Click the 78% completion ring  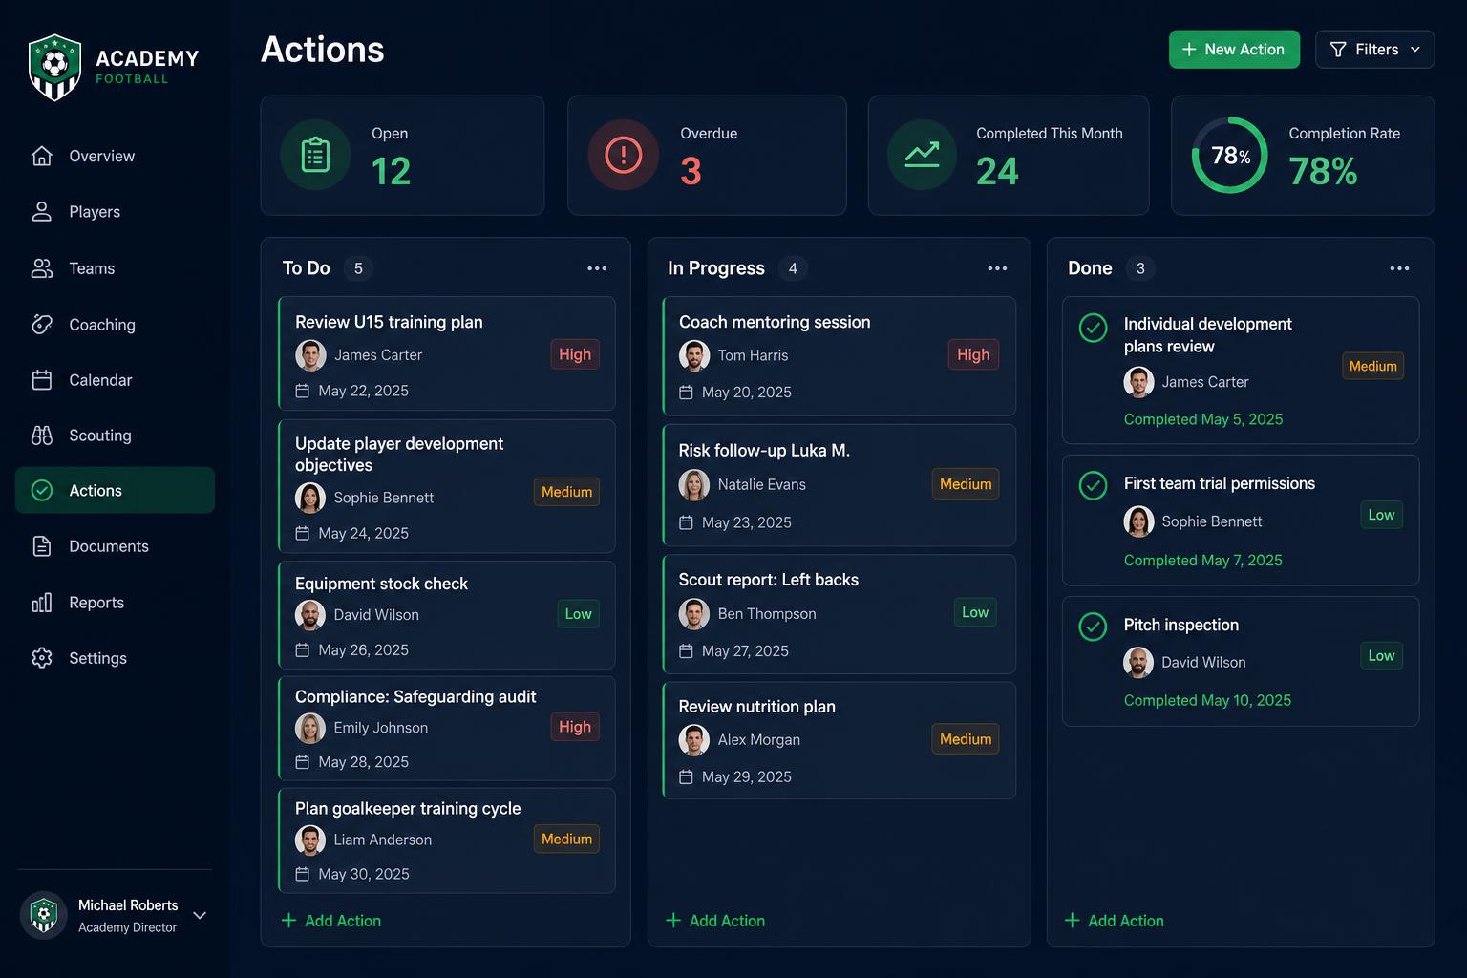[x=1230, y=155]
